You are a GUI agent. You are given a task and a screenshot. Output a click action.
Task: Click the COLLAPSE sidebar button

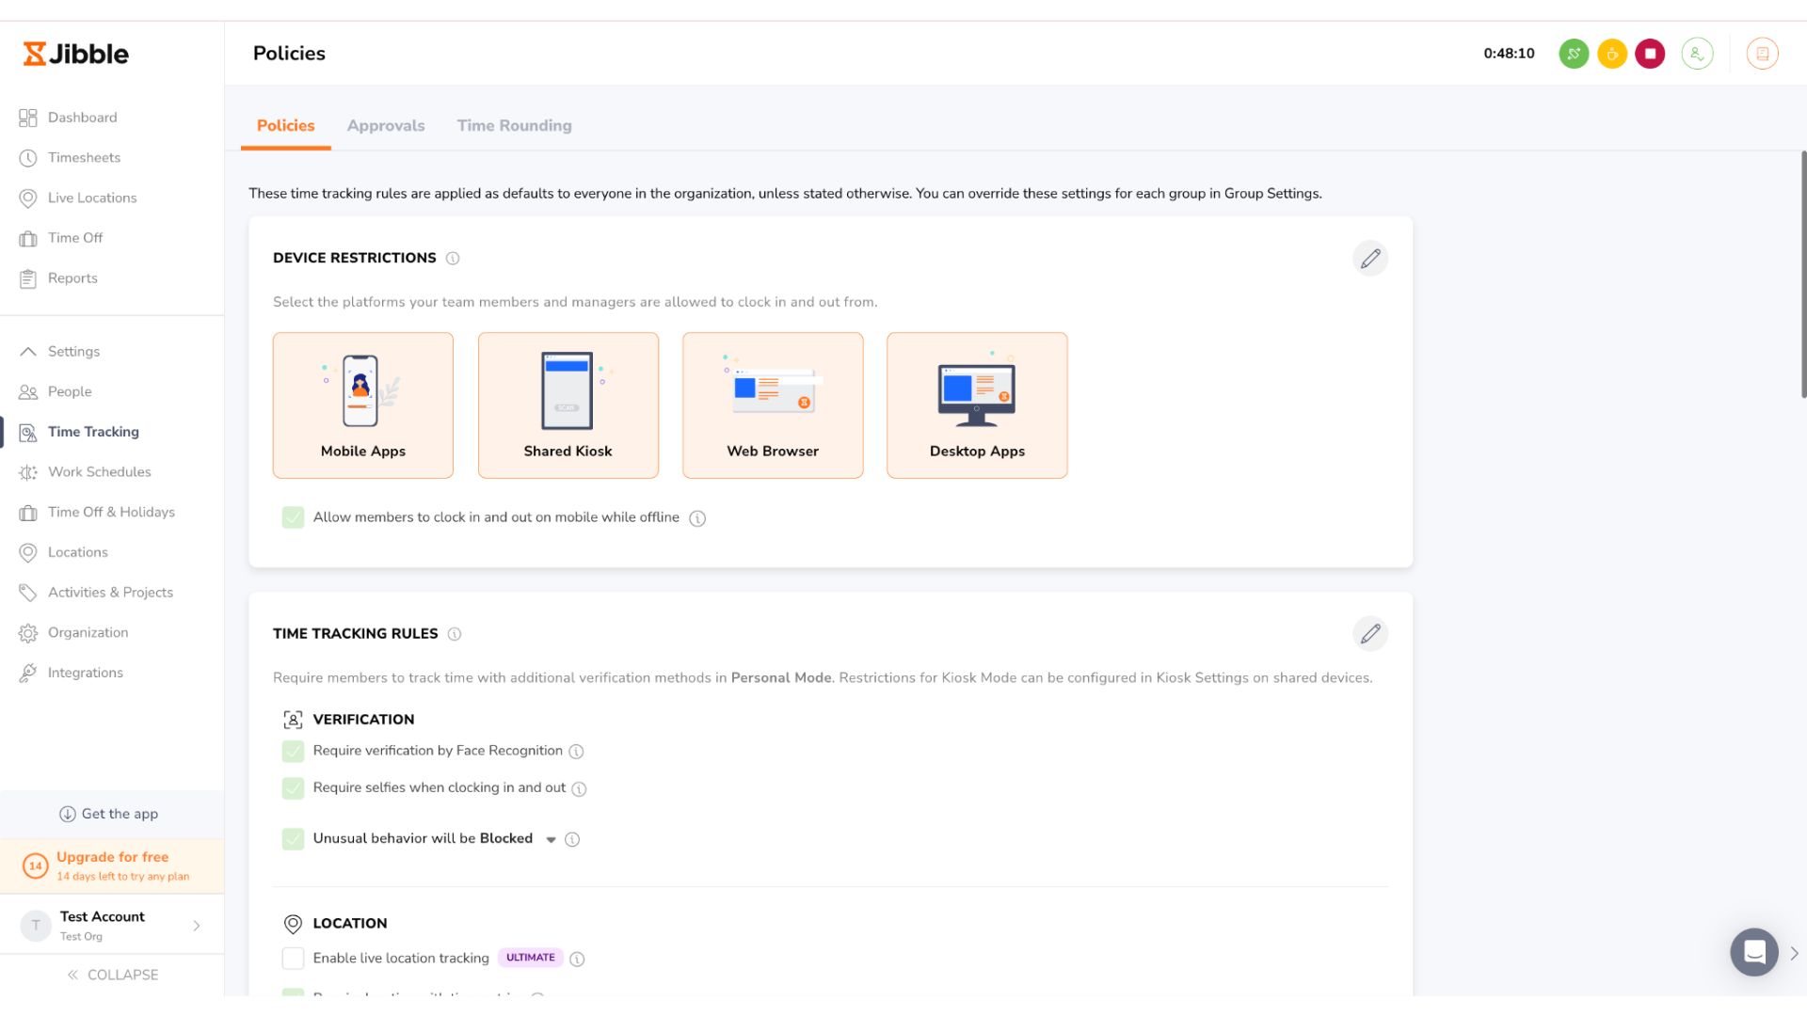(x=112, y=975)
